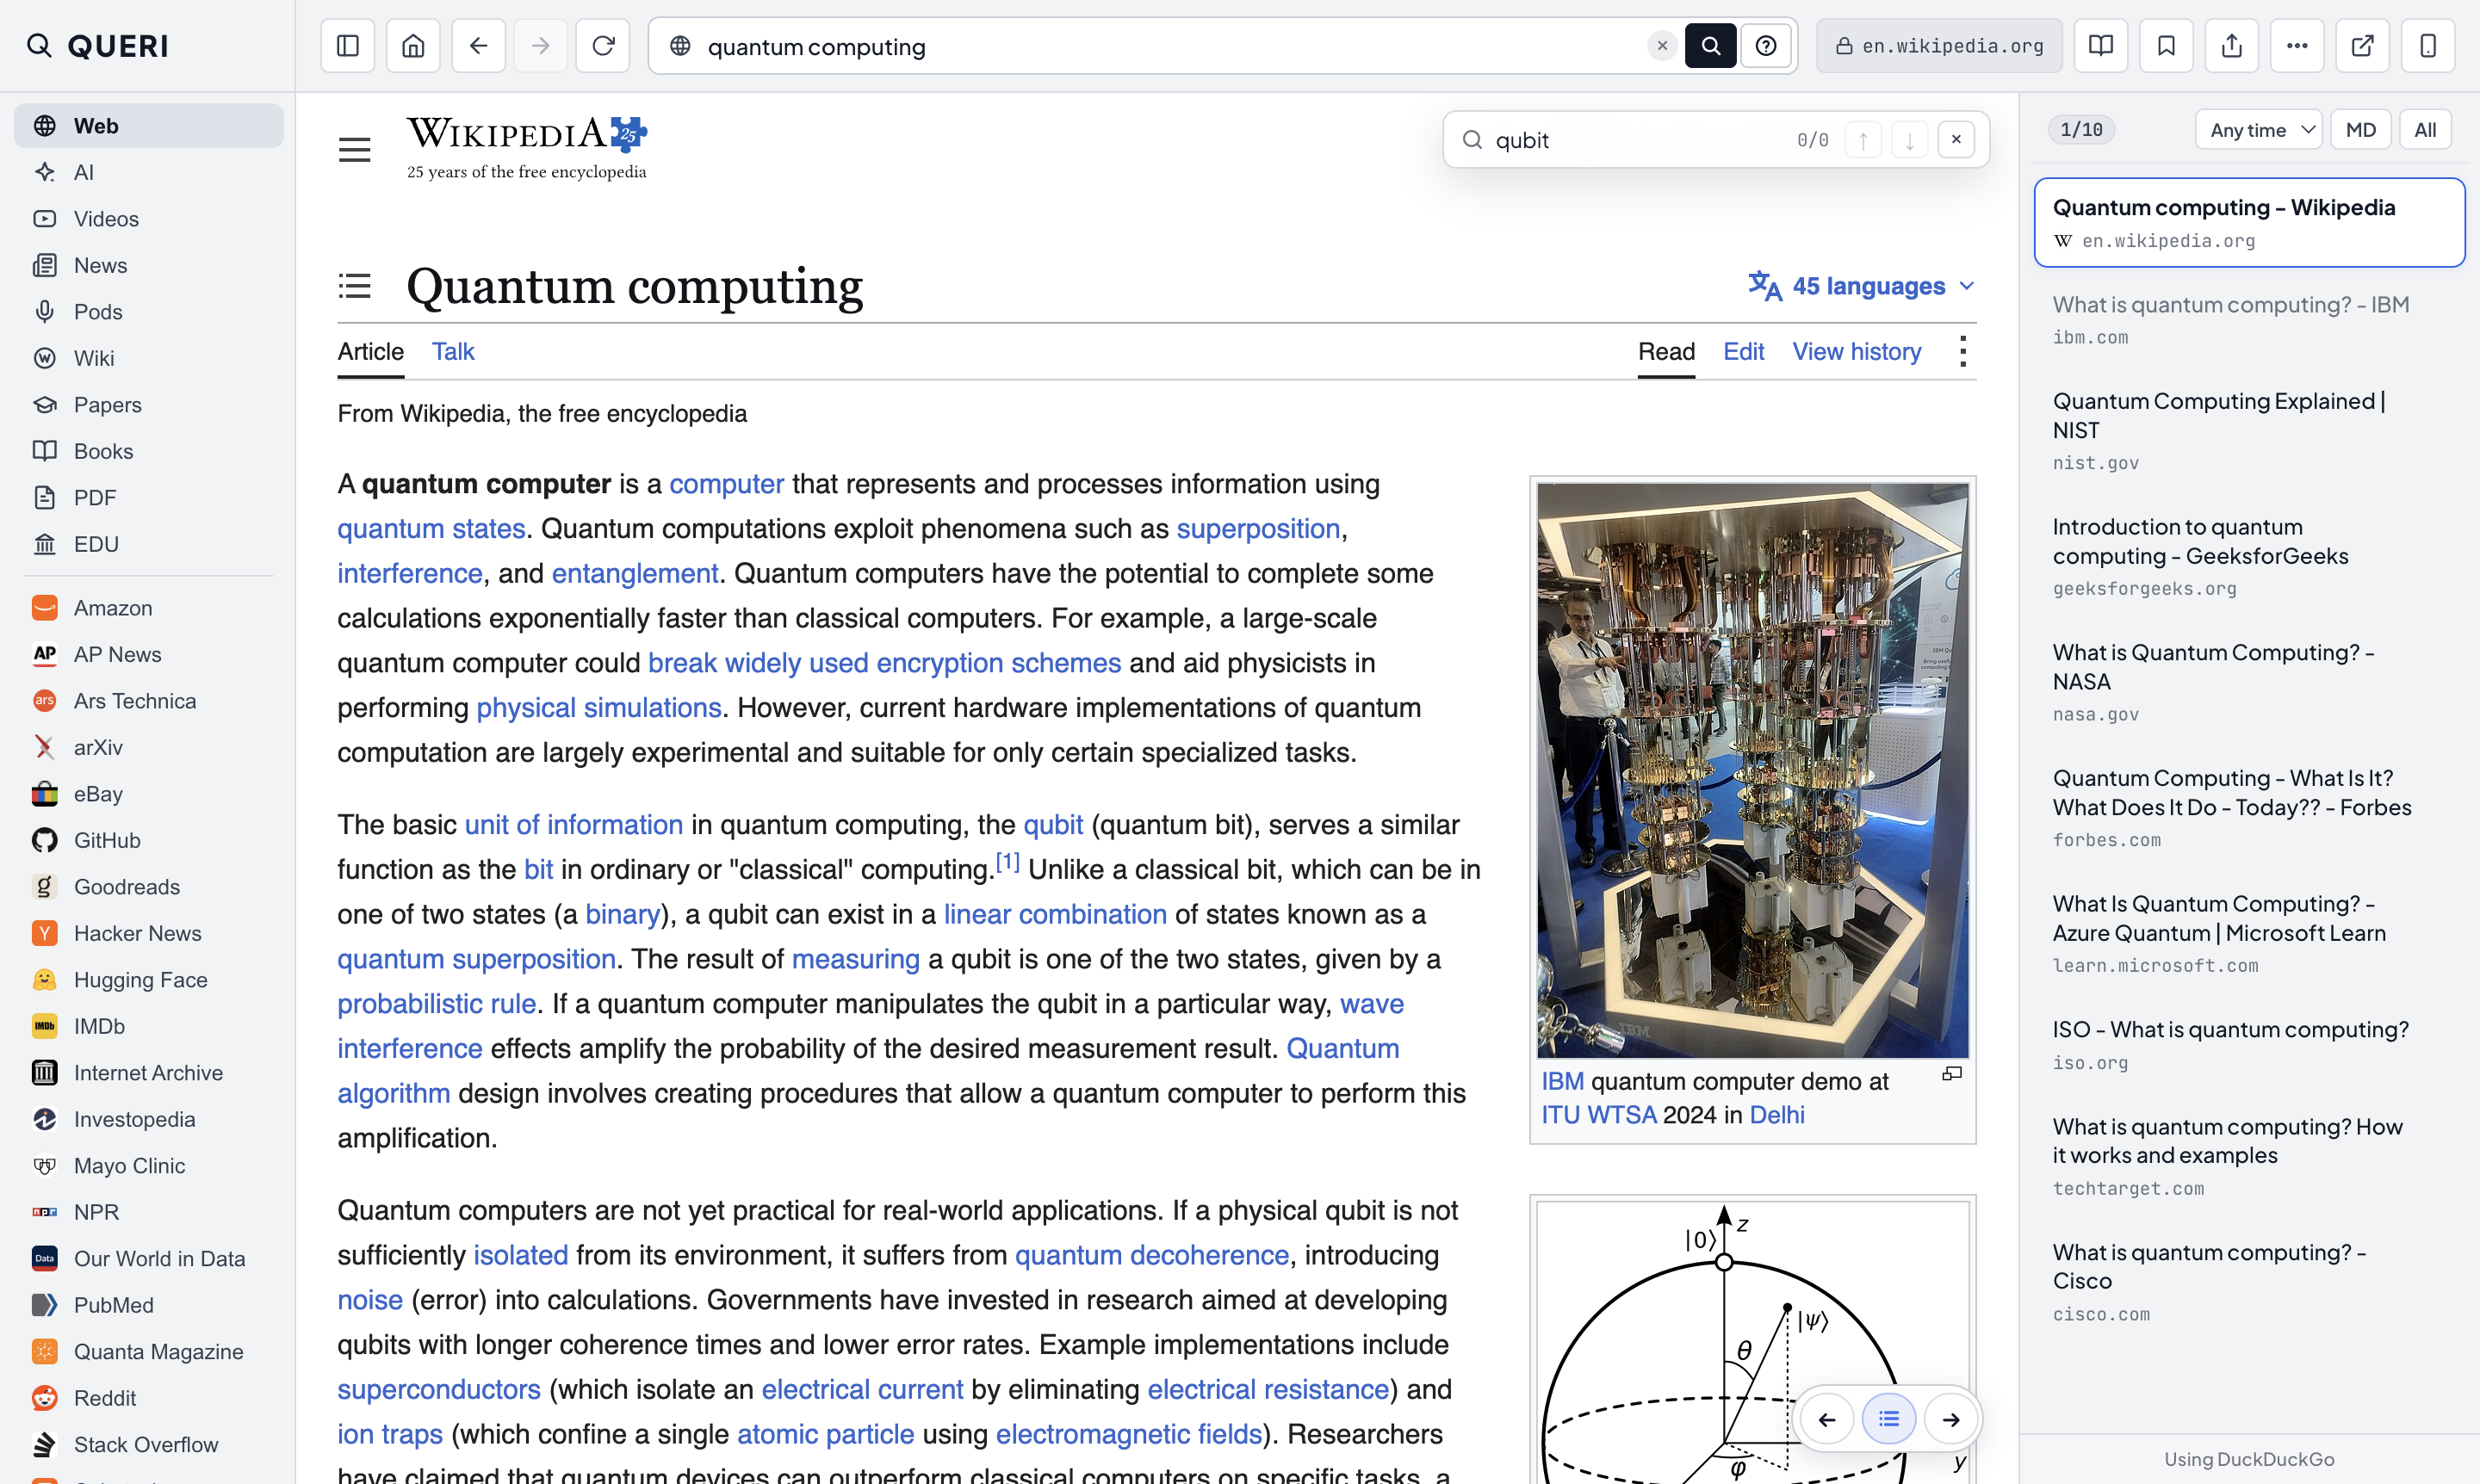Select the Edit tab
This screenshot has width=2480, height=1484.
click(1743, 352)
